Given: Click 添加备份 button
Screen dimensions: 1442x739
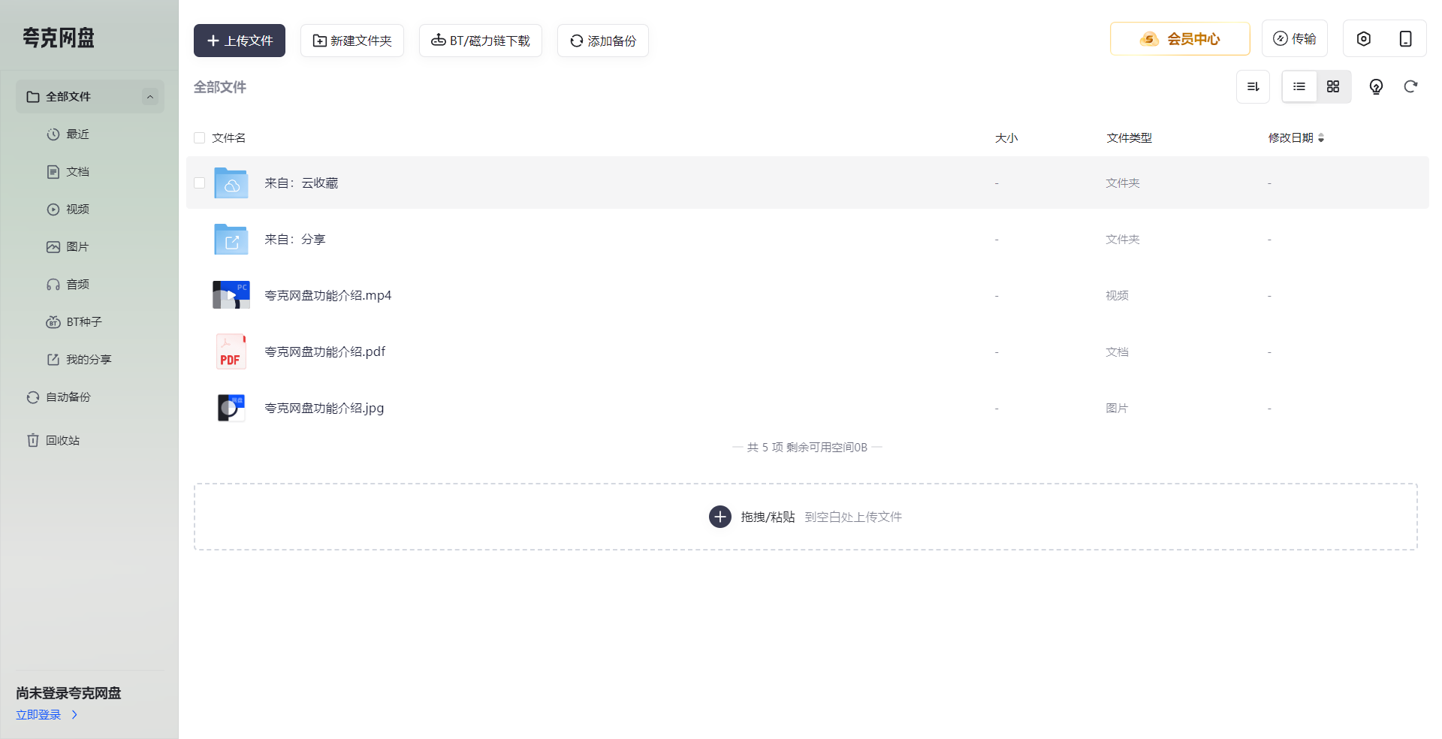Looking at the screenshot, I should [x=603, y=41].
